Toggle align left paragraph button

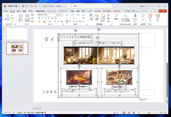pos(67,22)
